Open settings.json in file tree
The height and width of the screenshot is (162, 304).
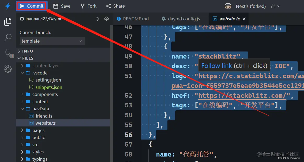(x=48, y=80)
